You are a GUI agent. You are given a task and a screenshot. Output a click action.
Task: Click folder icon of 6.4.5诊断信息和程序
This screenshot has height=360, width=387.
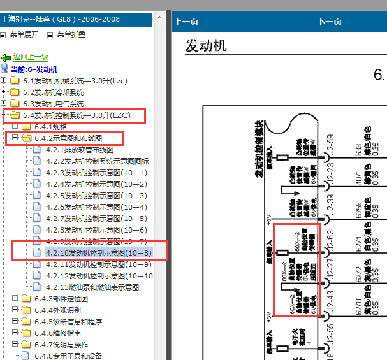point(26,322)
